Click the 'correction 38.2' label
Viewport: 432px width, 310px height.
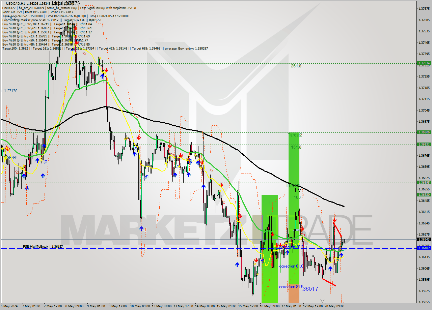pyautogui.click(x=291, y=247)
